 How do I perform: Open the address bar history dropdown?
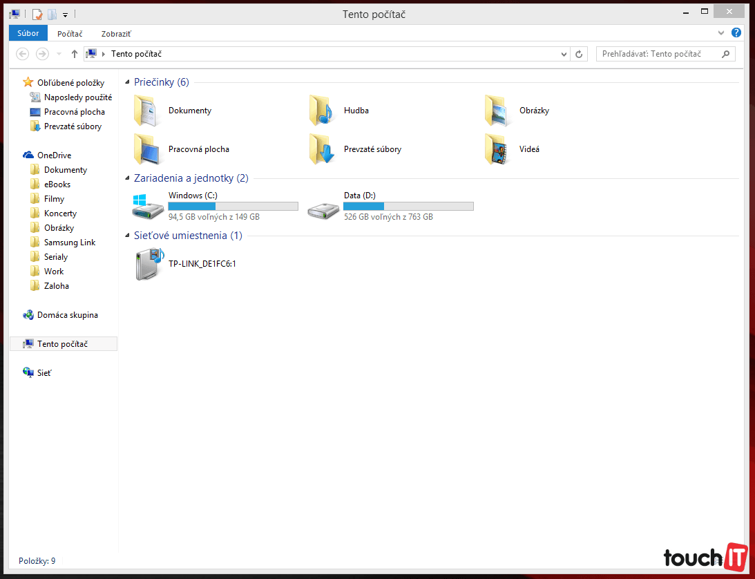coord(564,54)
